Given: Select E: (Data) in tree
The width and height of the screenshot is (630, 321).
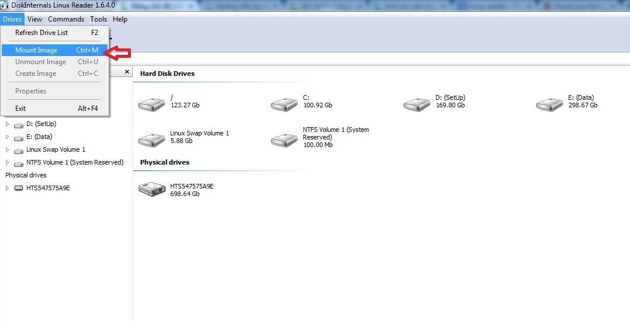Looking at the screenshot, I should [39, 137].
